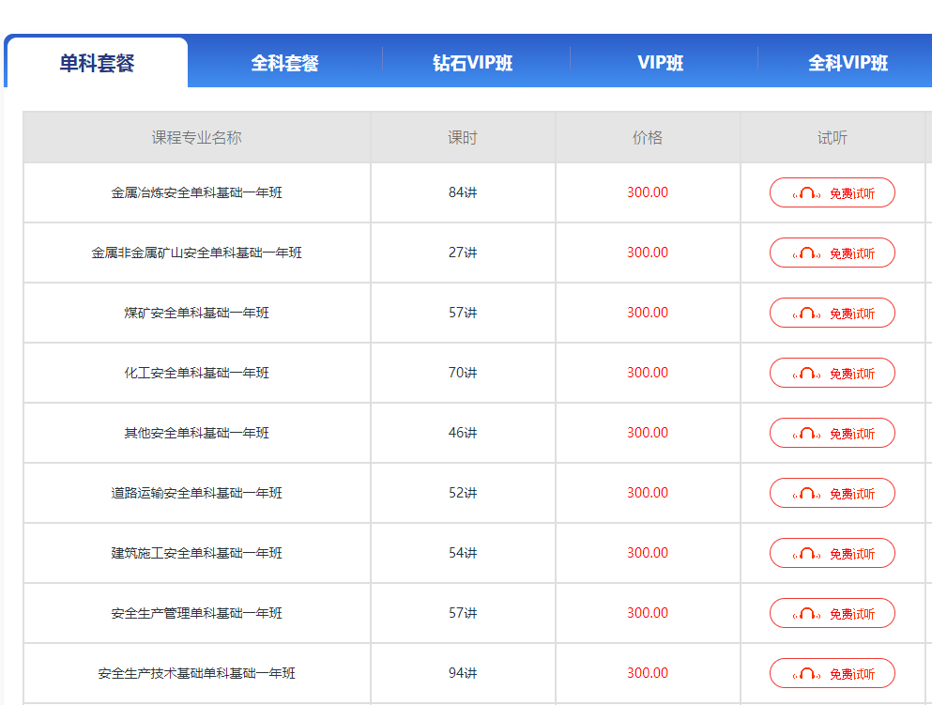Screen dimensions: 932x705
Task: Click 免费试听 for 建筑施工安全单科基础一年班
Action: [833, 553]
